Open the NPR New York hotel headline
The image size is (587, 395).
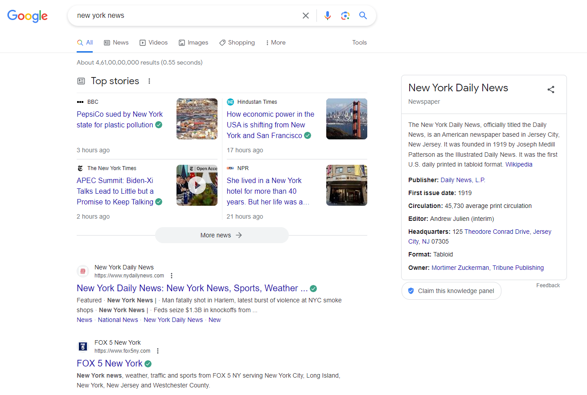coord(268,191)
